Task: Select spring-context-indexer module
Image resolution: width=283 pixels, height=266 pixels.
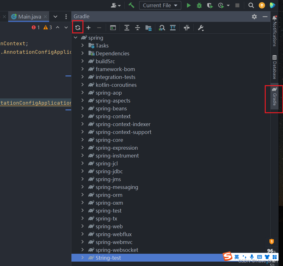Action: pos(123,124)
